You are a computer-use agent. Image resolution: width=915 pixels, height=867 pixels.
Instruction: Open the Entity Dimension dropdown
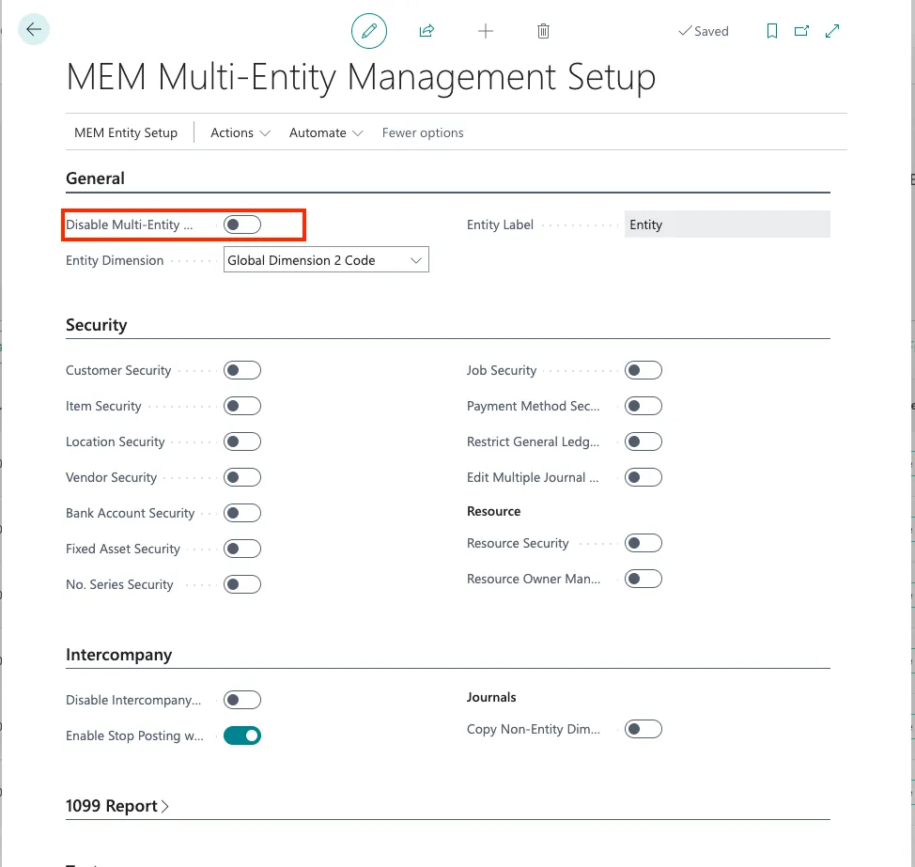click(x=326, y=260)
